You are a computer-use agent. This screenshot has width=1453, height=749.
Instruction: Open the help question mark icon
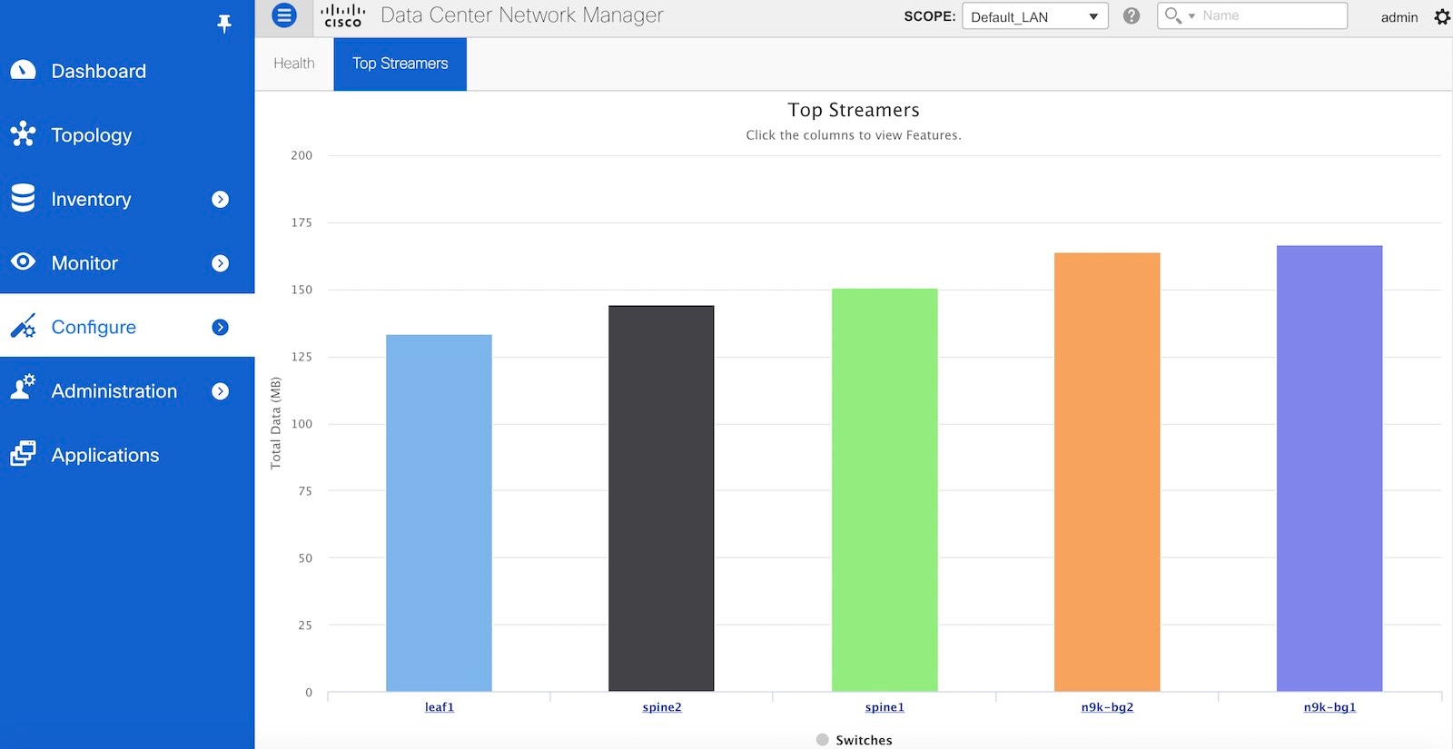(x=1132, y=15)
